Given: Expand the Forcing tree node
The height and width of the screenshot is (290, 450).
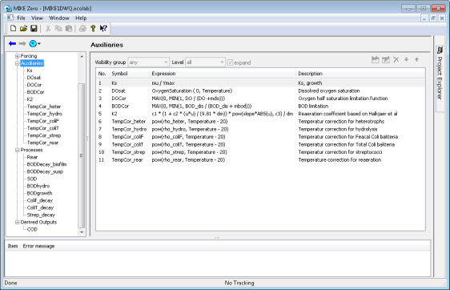Looking at the screenshot, I should [x=18, y=56].
